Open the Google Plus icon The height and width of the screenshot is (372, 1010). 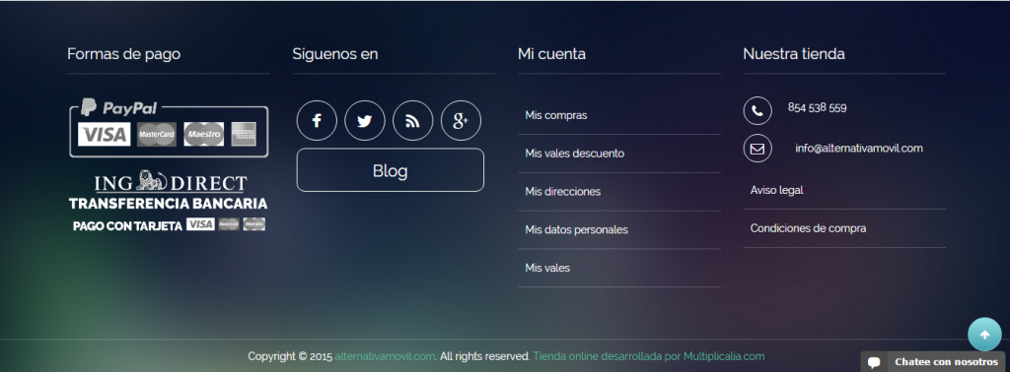pyautogui.click(x=461, y=120)
